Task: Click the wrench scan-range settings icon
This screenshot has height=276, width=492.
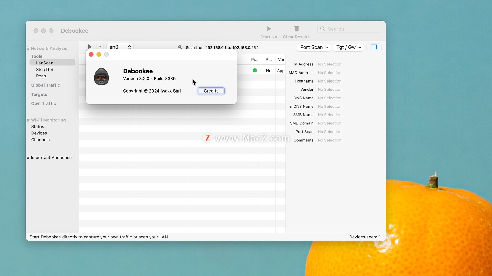Action: tap(180, 47)
